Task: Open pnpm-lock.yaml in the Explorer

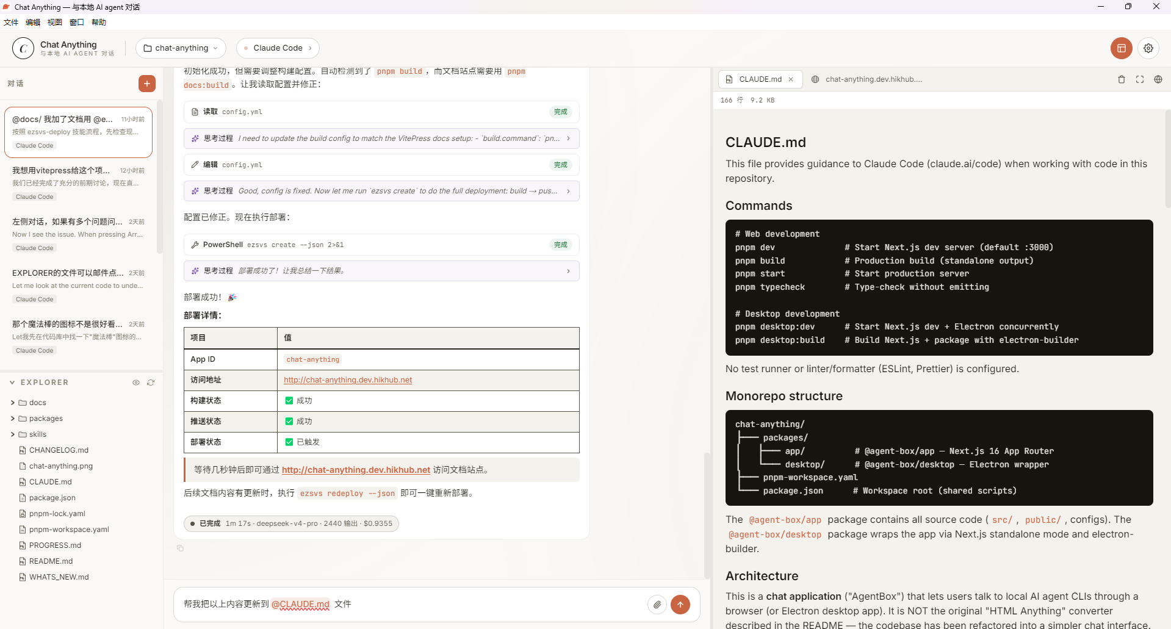Action: pos(57,514)
